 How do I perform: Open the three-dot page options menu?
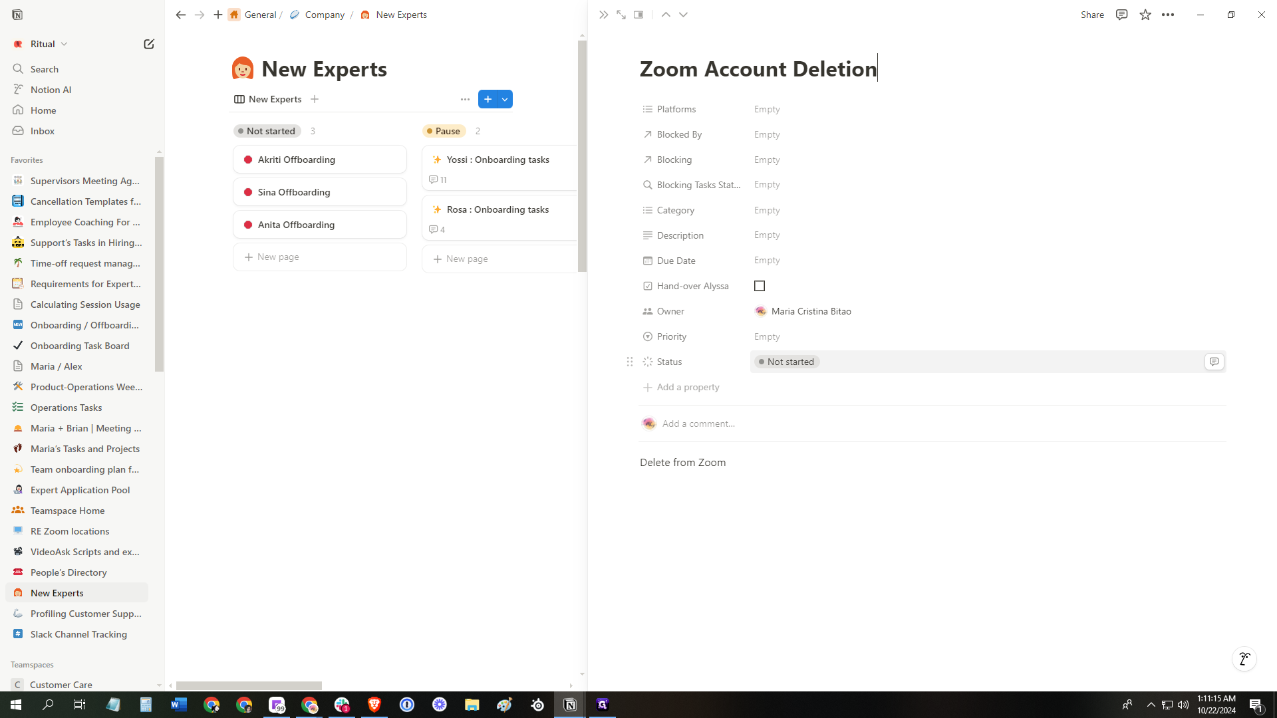click(x=1168, y=15)
